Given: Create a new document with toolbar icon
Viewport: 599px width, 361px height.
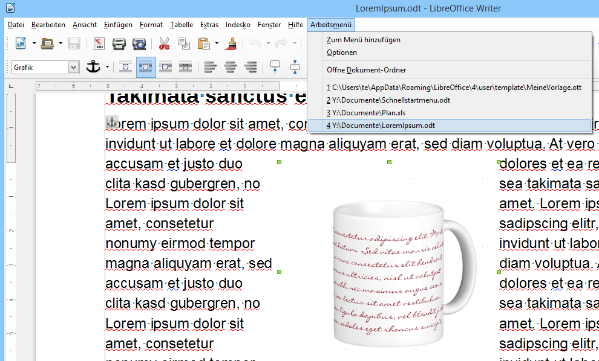Looking at the screenshot, I should coord(21,43).
